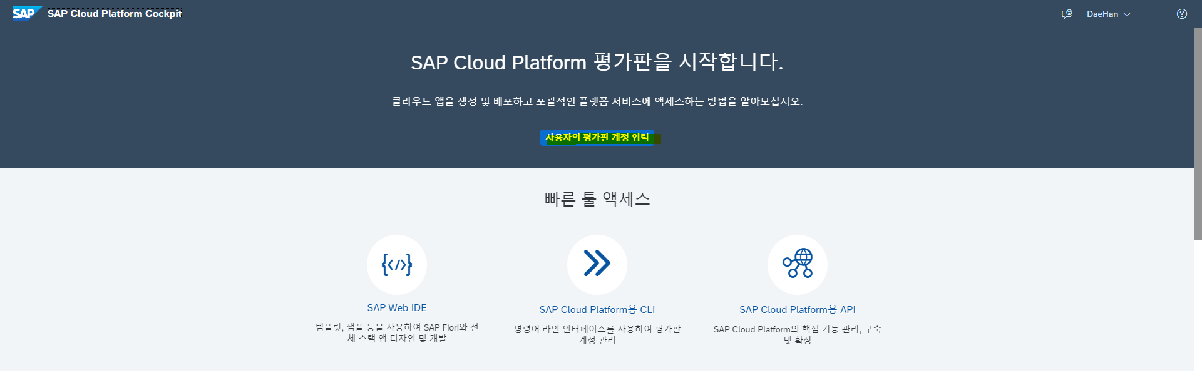Click the SAP Web IDE description text
The height and width of the screenshot is (385, 1202).
coord(397,333)
